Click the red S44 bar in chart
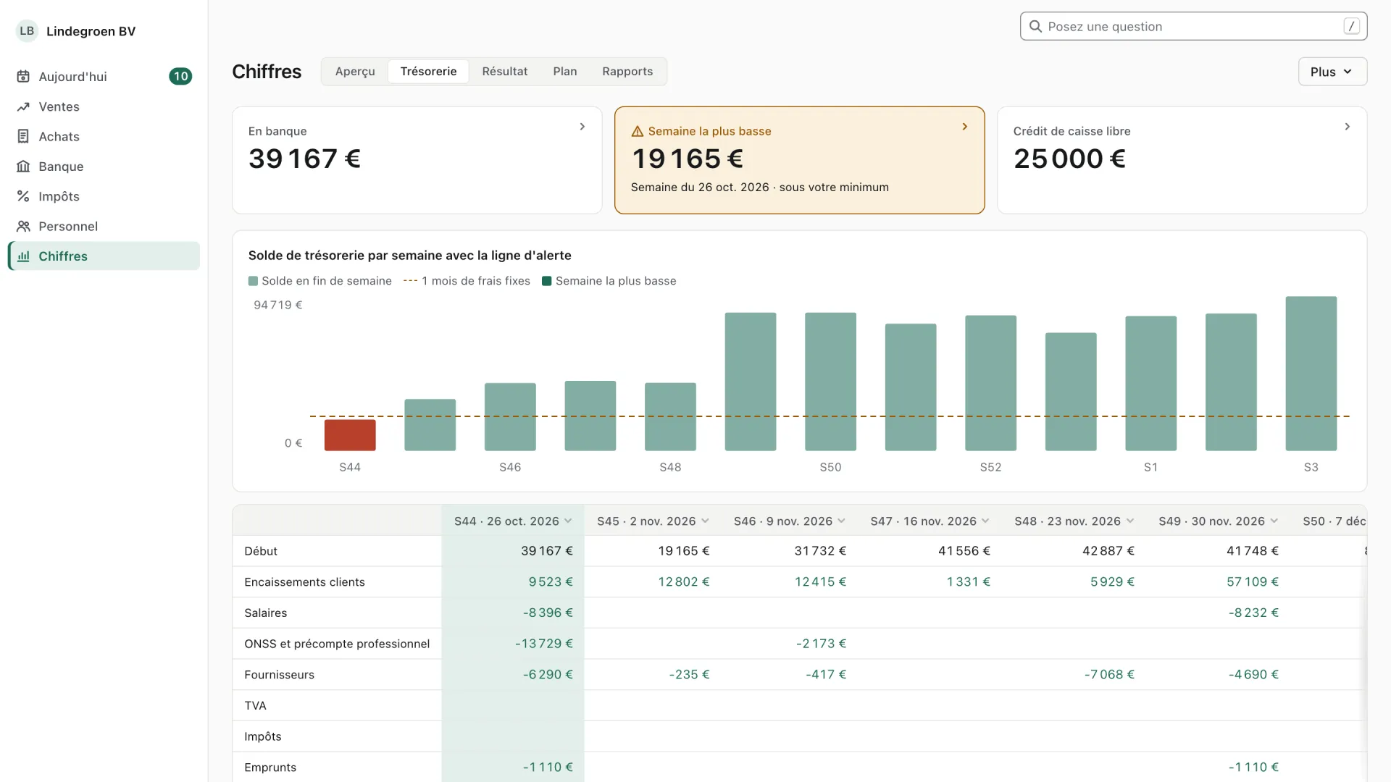Viewport: 1391px width, 782px height. [350, 435]
